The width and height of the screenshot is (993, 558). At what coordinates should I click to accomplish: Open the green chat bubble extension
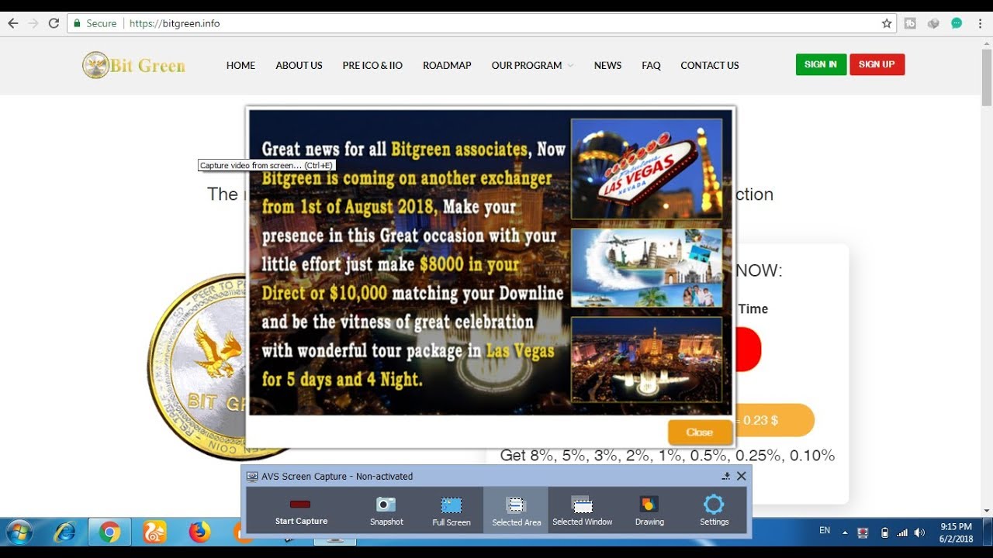pyautogui.click(x=957, y=23)
